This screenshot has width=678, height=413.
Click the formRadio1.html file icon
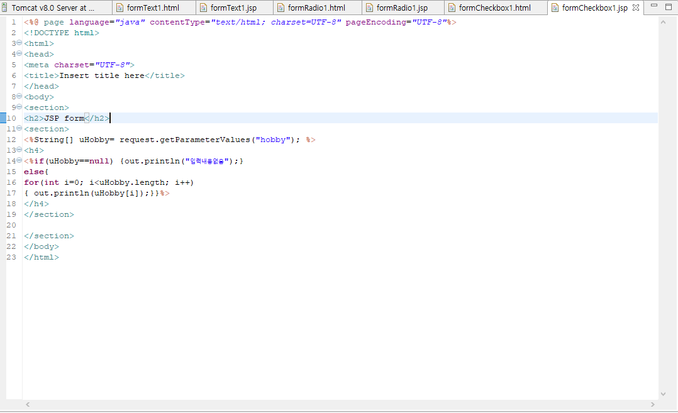point(281,8)
